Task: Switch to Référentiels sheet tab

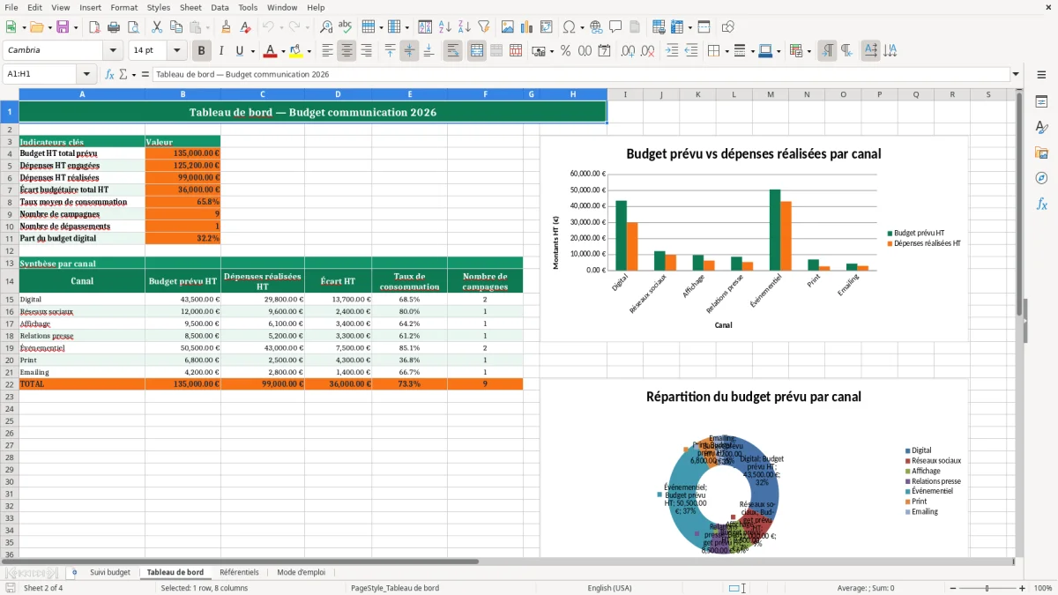Action: [240, 572]
